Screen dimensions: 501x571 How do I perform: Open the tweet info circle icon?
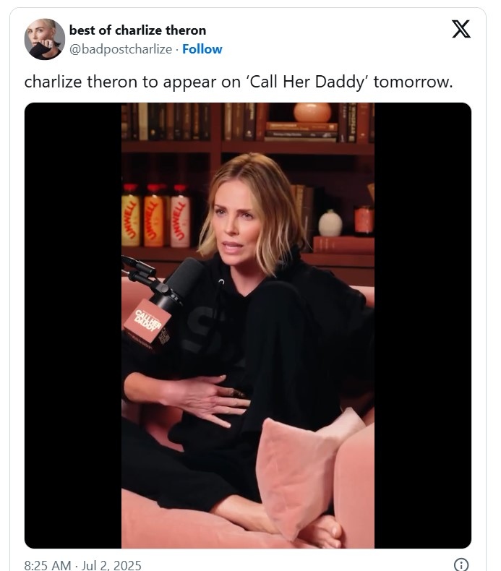tap(461, 564)
